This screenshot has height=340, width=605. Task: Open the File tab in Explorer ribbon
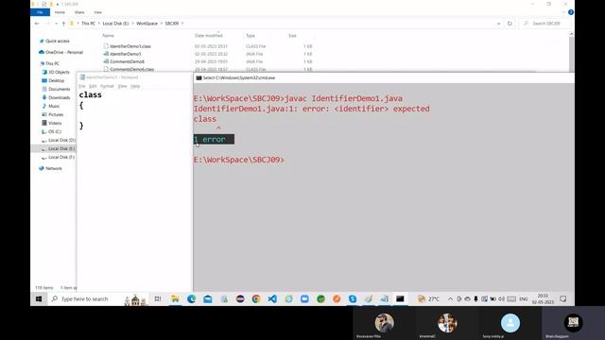[x=40, y=12]
